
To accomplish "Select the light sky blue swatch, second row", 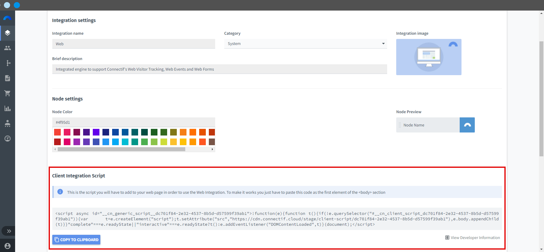I will 115,142.
